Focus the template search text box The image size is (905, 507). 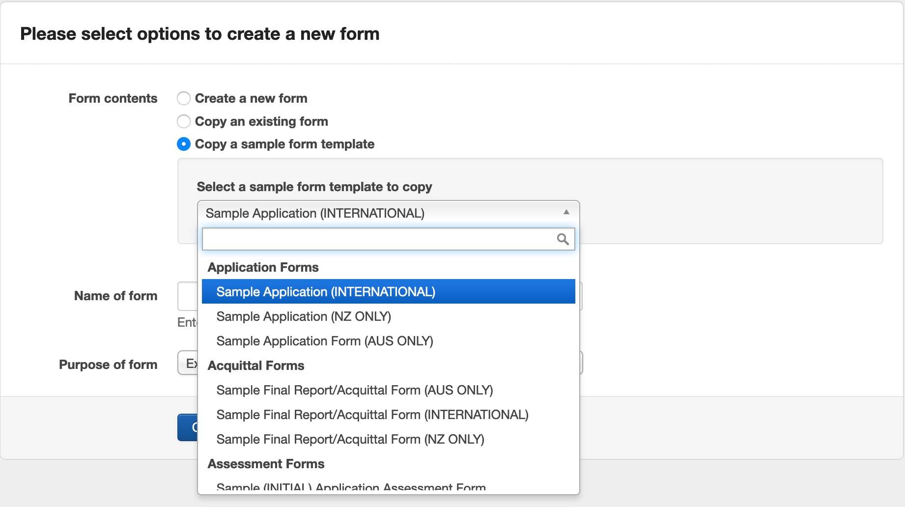378,239
